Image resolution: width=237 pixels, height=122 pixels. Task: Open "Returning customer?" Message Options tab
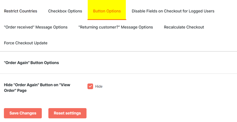click(116, 27)
